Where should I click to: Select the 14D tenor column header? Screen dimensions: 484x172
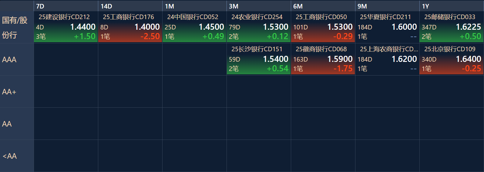tap(130, 6)
